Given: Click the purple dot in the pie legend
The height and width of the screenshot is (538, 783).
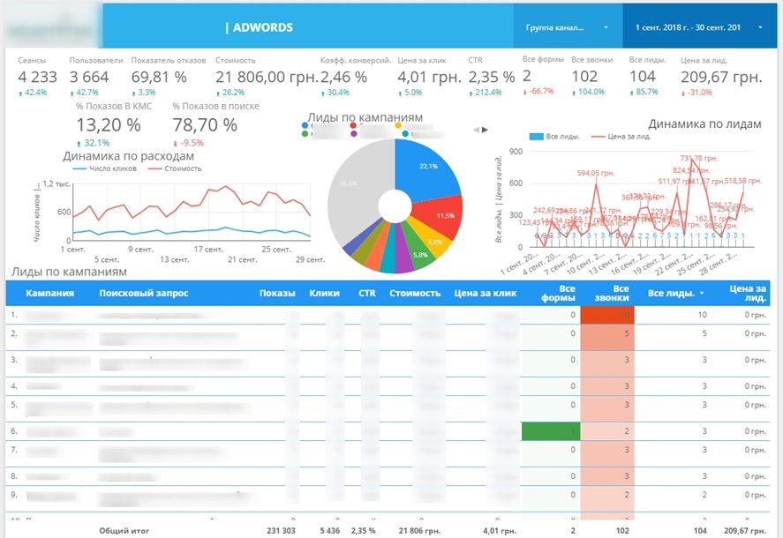Looking at the screenshot, I should tap(354, 134).
